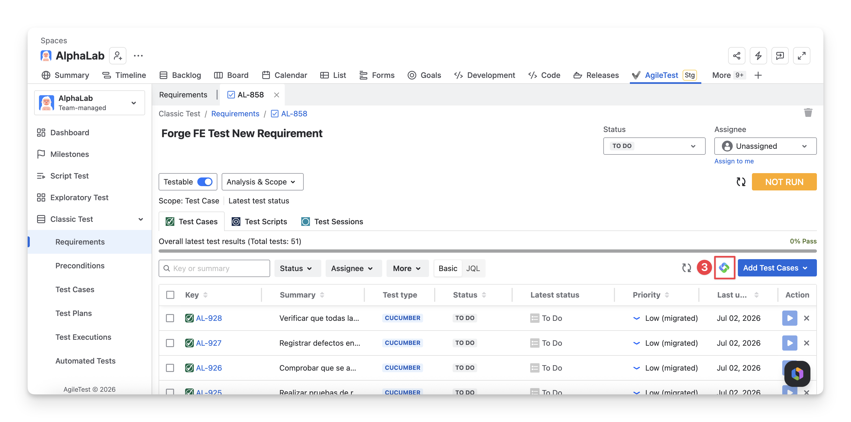Click the feedback icon in the header
This screenshot has height=422, width=851.
point(780,56)
